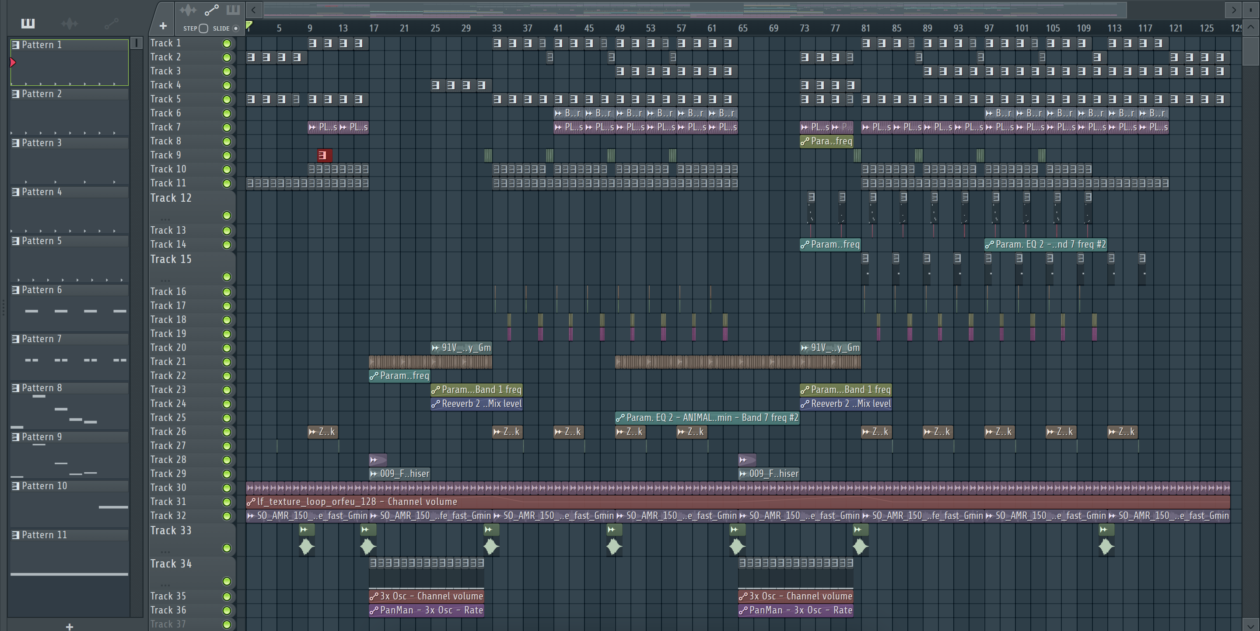Screen dimensions: 1260x631
Task: Mute Track 36 with its green LED
Action: pos(227,610)
